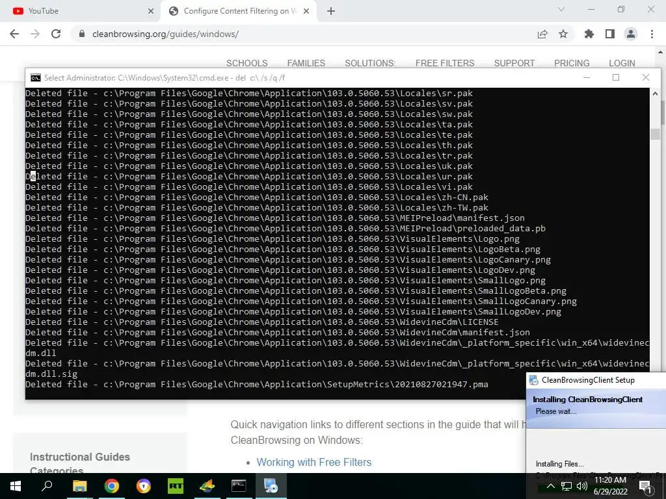Open the Windows Start menu
Viewport: 666px width, 499px height.
click(x=16, y=486)
